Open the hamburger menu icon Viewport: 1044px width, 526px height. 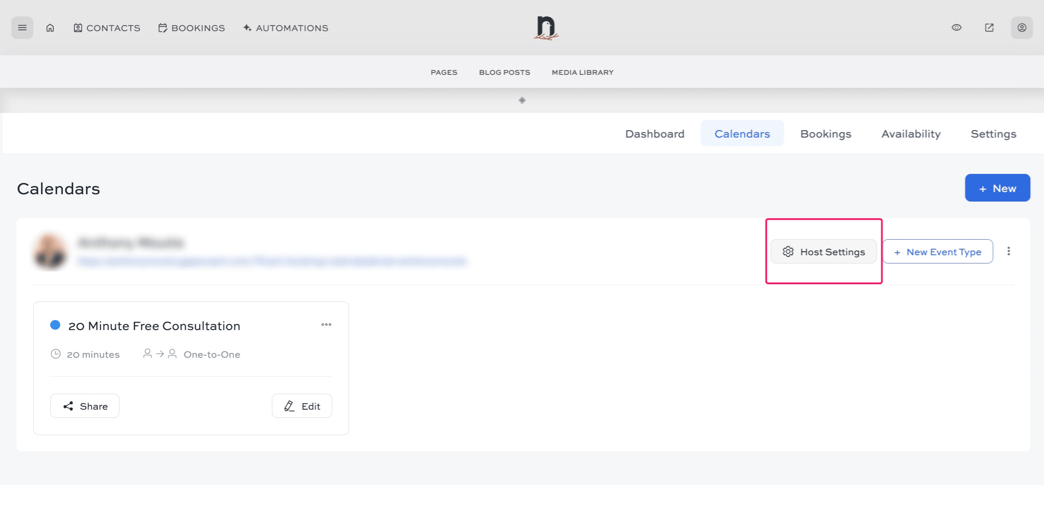(x=22, y=28)
